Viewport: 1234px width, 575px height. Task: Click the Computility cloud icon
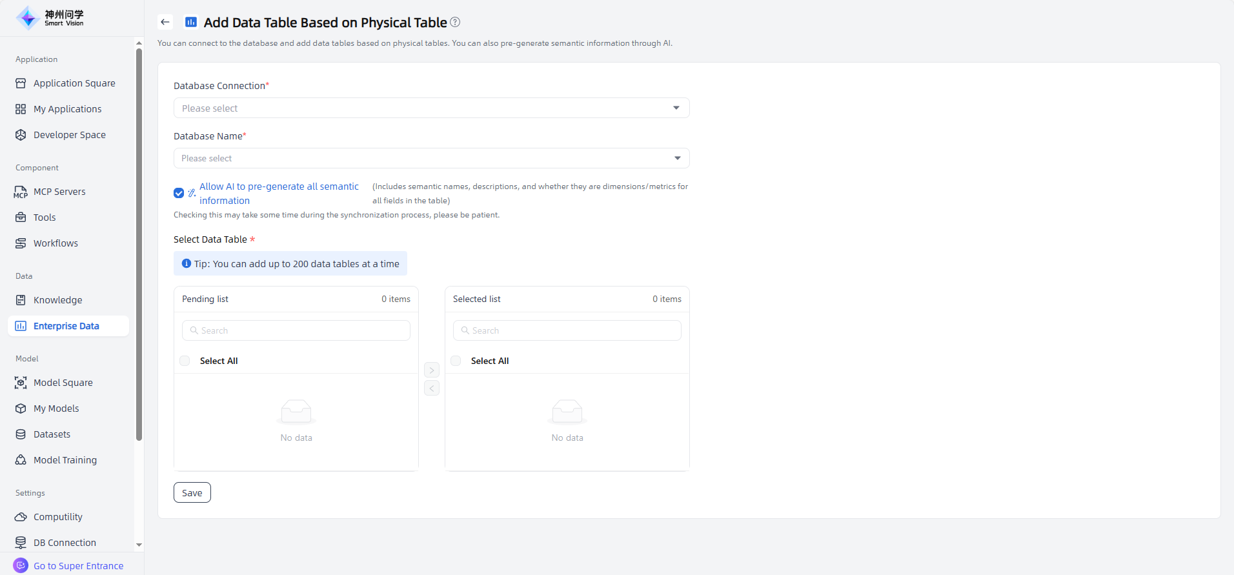21,517
